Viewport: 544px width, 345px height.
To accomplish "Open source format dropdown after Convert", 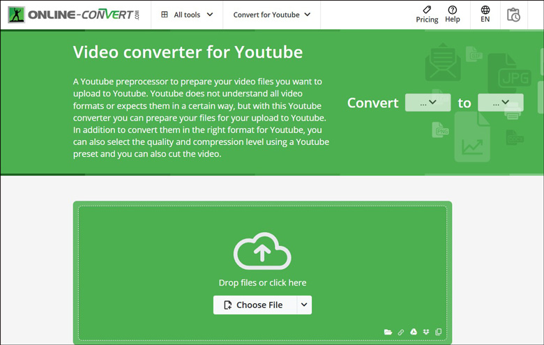I will coord(428,102).
